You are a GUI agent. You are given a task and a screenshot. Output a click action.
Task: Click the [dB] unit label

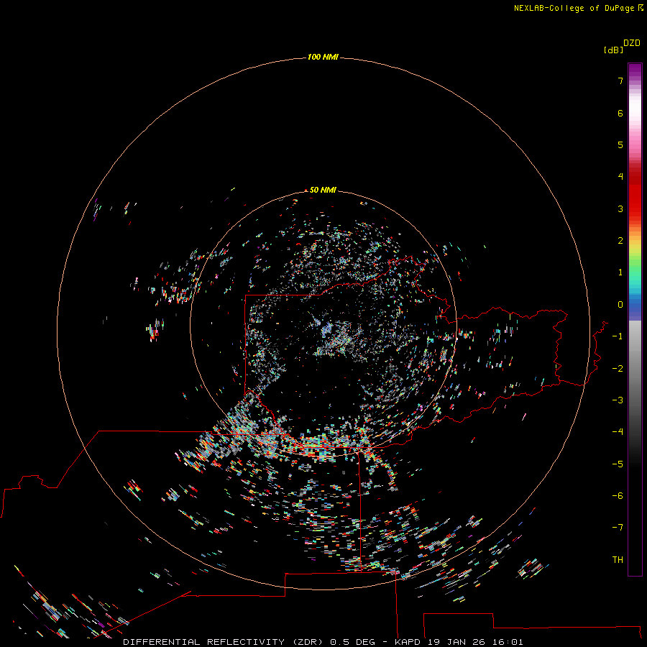coord(613,50)
